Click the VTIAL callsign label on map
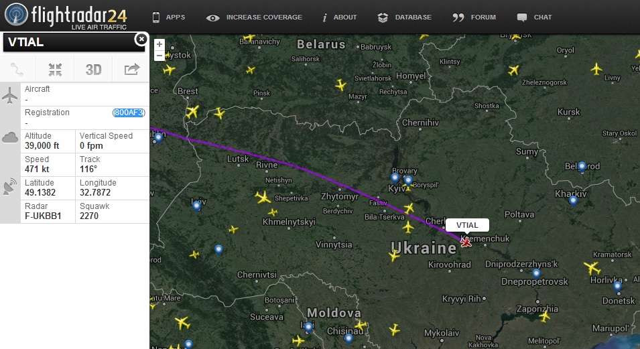 [x=467, y=225]
